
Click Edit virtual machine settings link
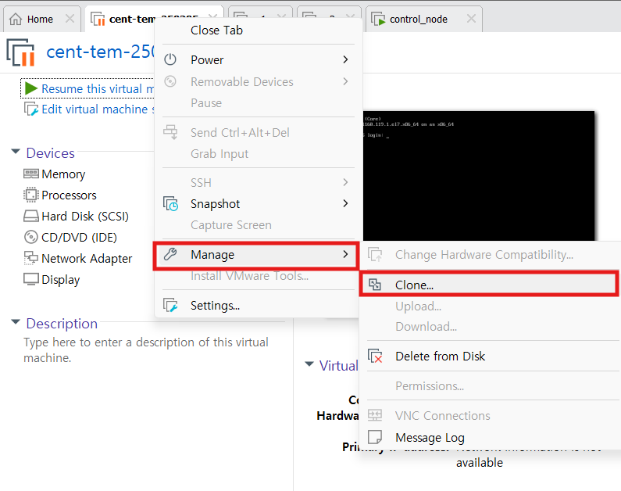[98, 109]
